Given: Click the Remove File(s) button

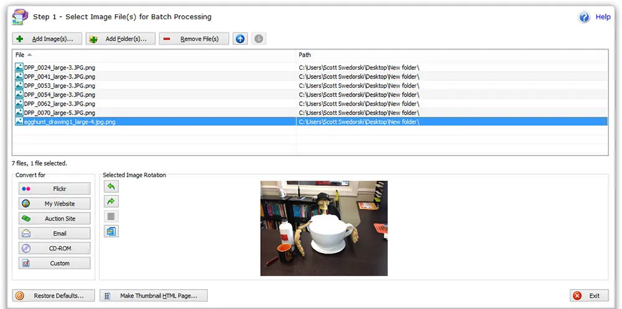Looking at the screenshot, I should coord(194,39).
